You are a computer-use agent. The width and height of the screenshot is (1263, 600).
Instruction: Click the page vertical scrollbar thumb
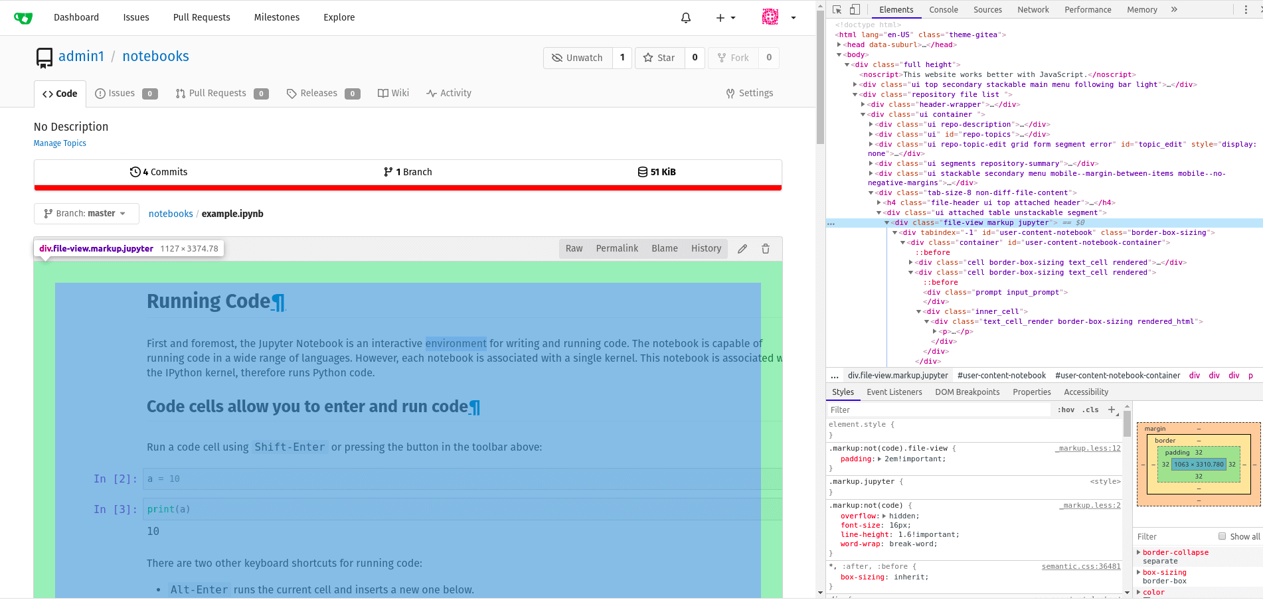coord(821,78)
